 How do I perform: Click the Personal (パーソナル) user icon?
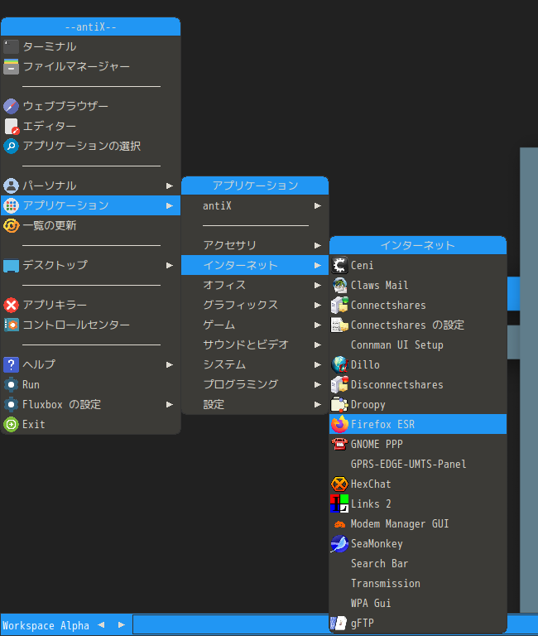(11, 185)
